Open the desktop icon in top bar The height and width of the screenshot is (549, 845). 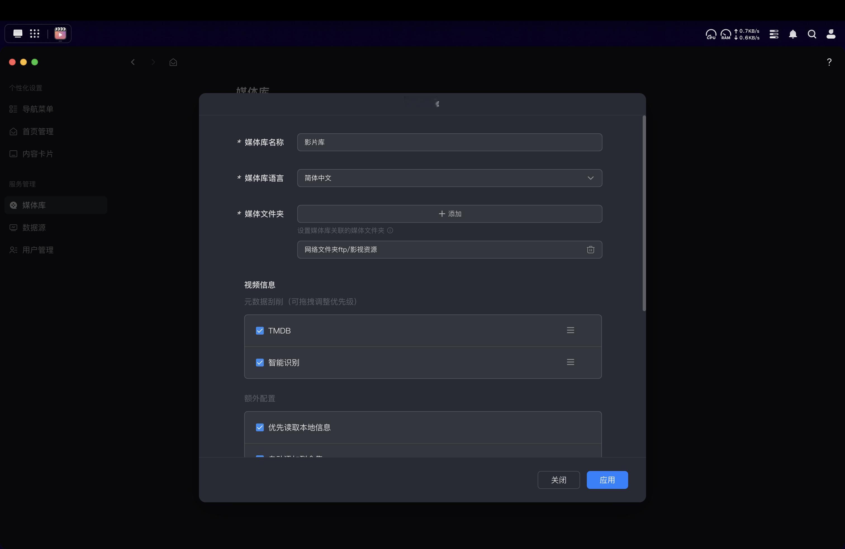(18, 34)
